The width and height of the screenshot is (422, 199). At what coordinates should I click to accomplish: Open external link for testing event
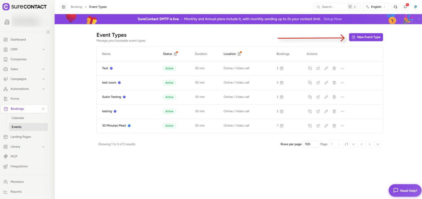pyautogui.click(x=318, y=111)
